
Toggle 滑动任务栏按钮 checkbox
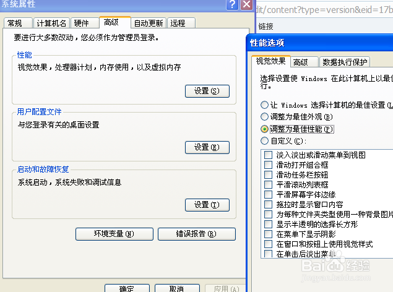(268, 175)
